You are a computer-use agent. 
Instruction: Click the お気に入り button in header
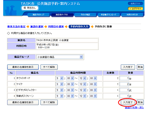pos(135,4)
